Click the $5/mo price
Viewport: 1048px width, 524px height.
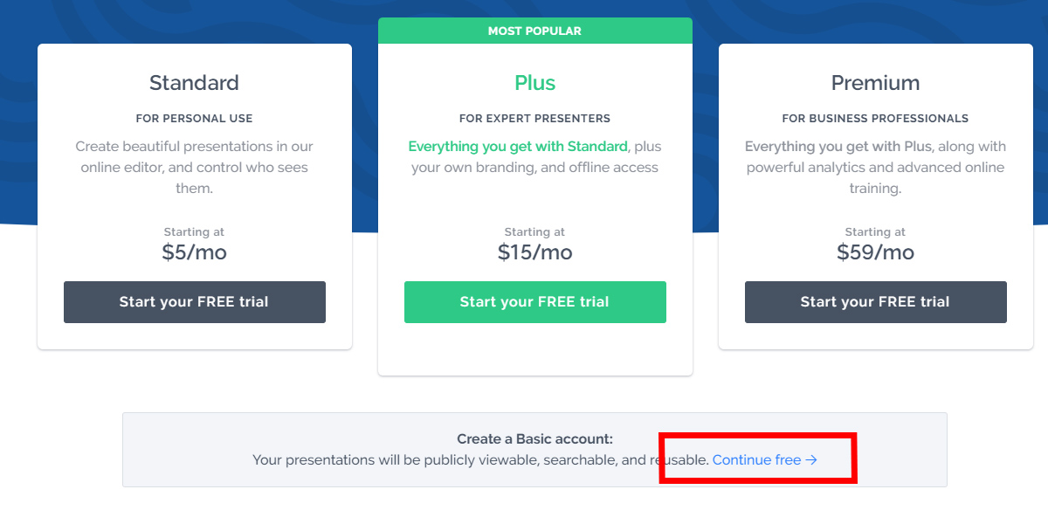pos(194,252)
